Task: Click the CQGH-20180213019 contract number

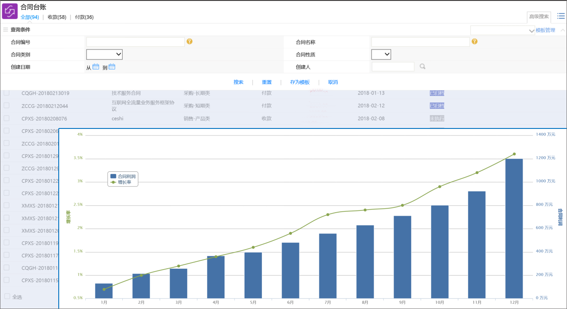Action: [x=46, y=93]
